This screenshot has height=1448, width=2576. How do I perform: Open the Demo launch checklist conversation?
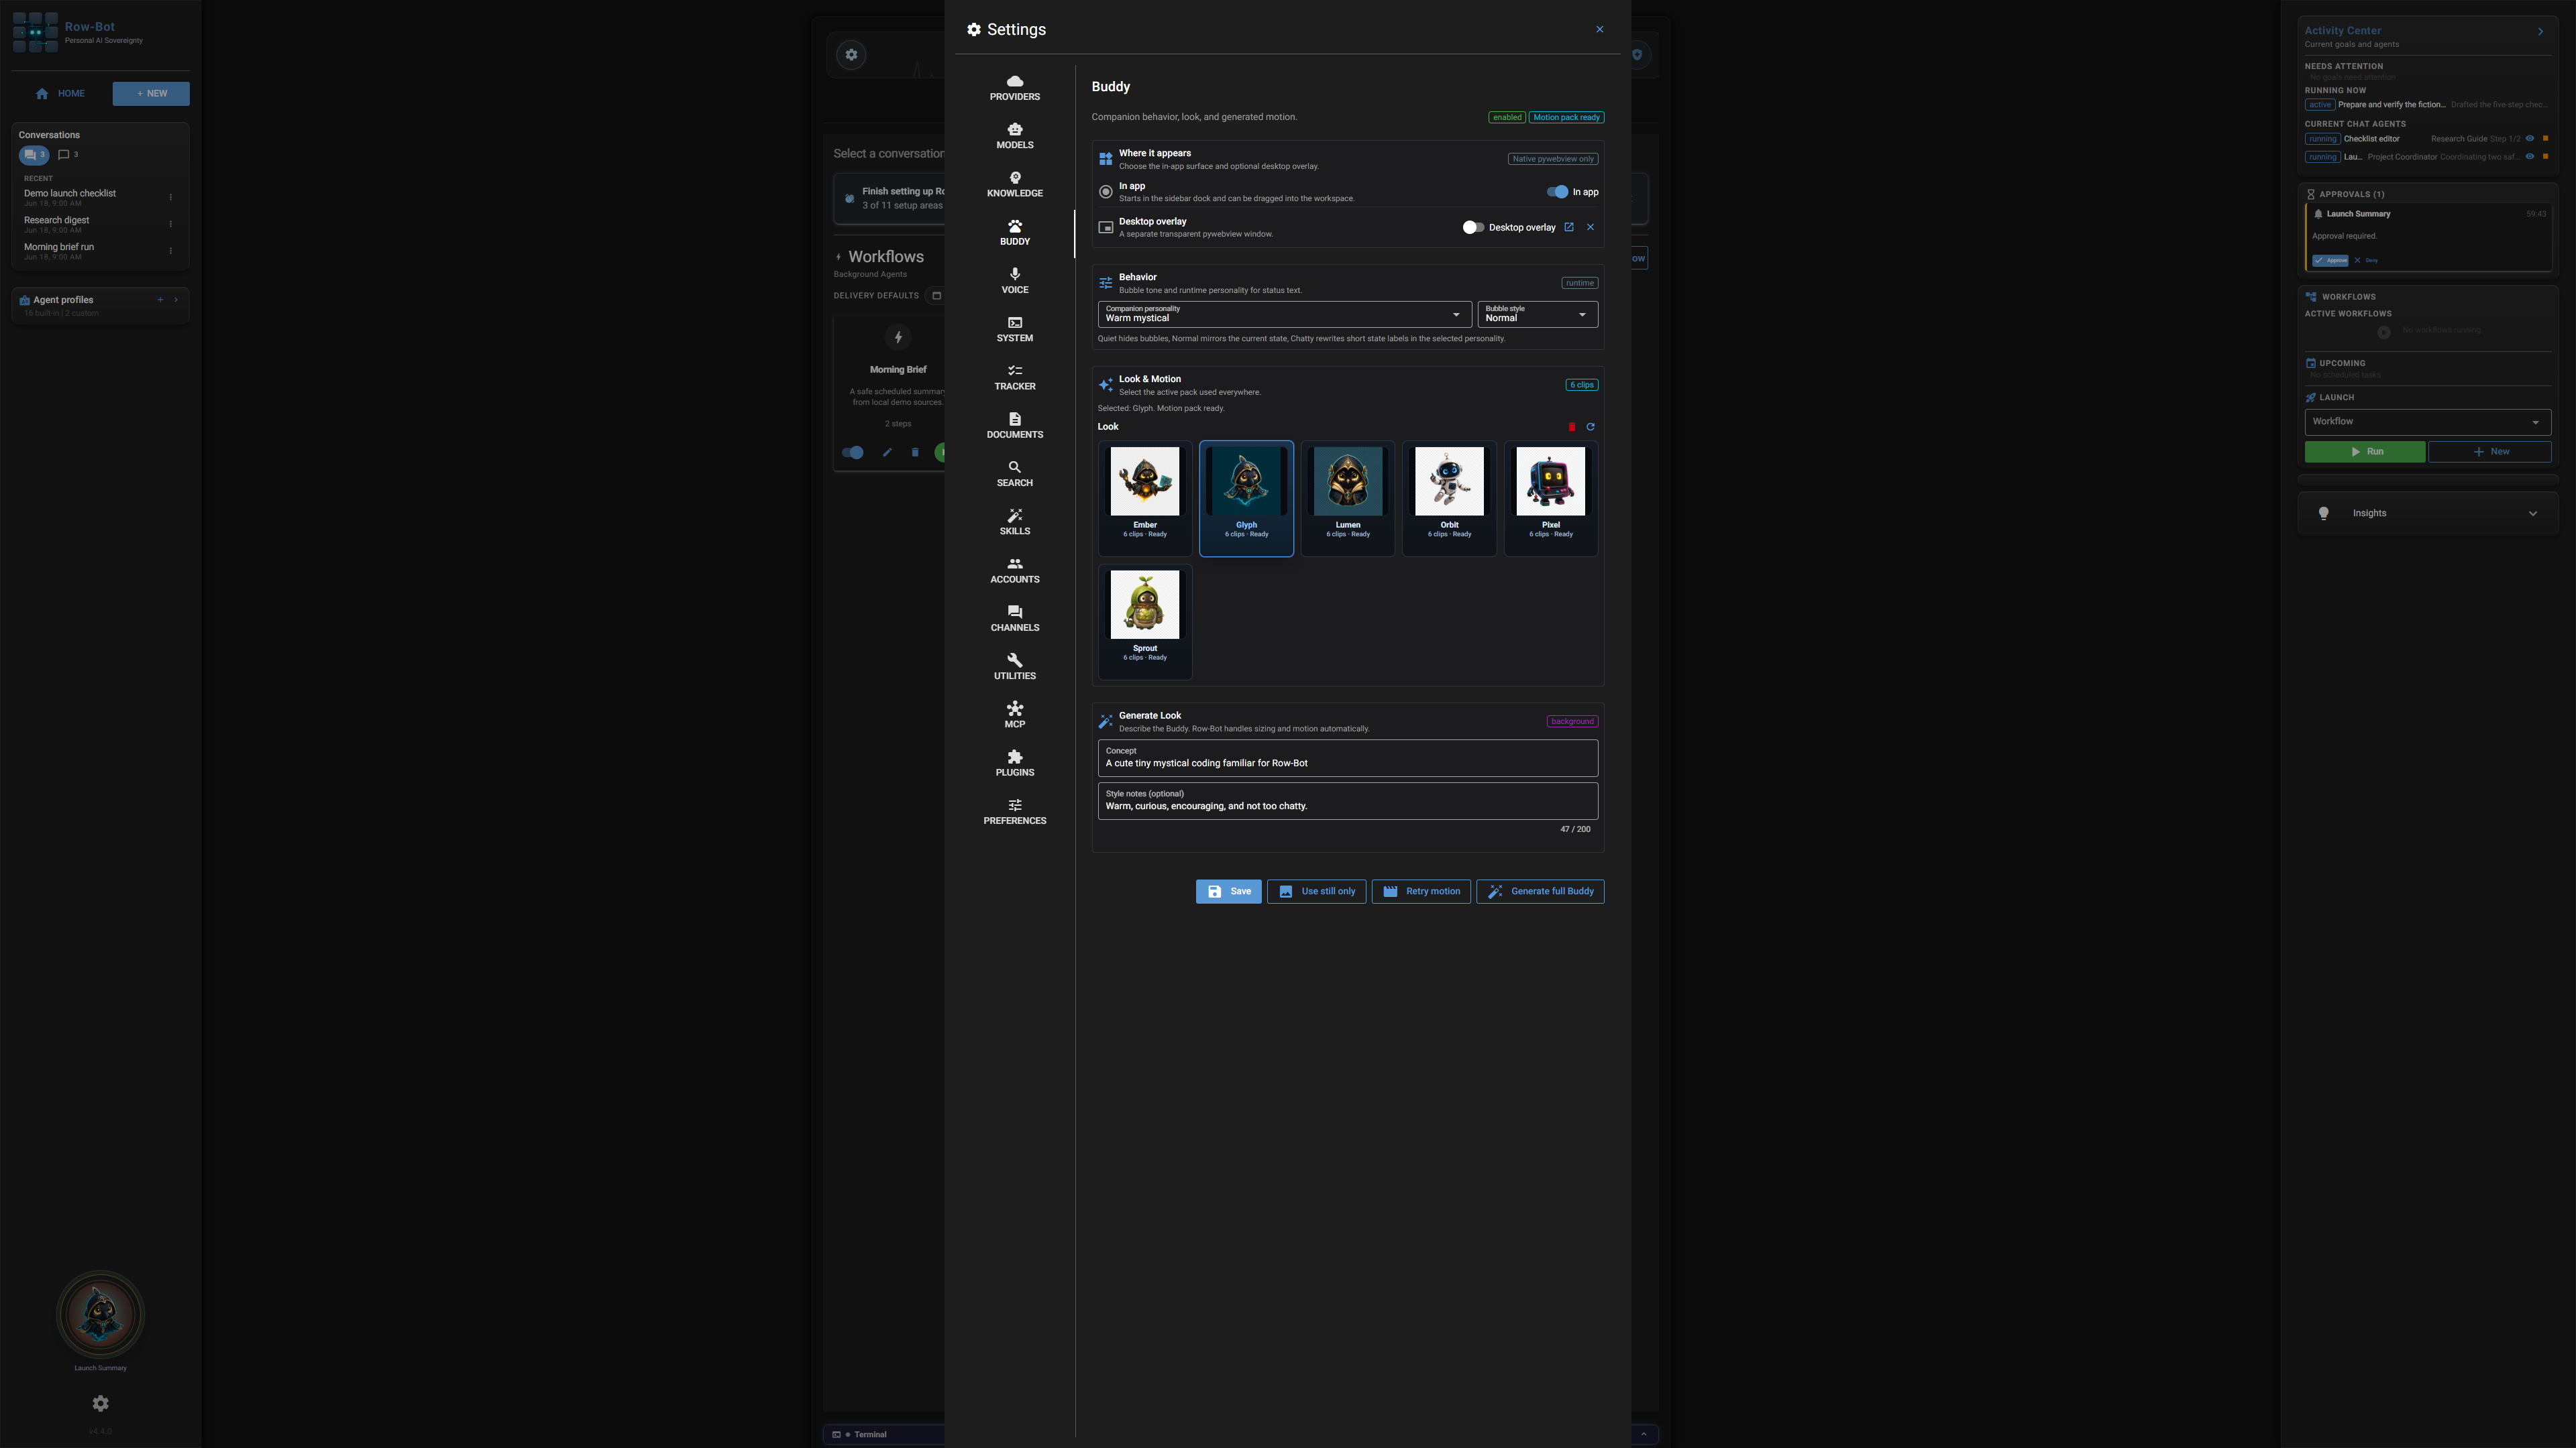point(90,198)
